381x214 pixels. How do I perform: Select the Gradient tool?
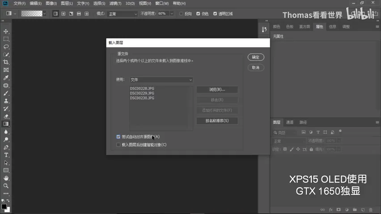tap(6, 124)
